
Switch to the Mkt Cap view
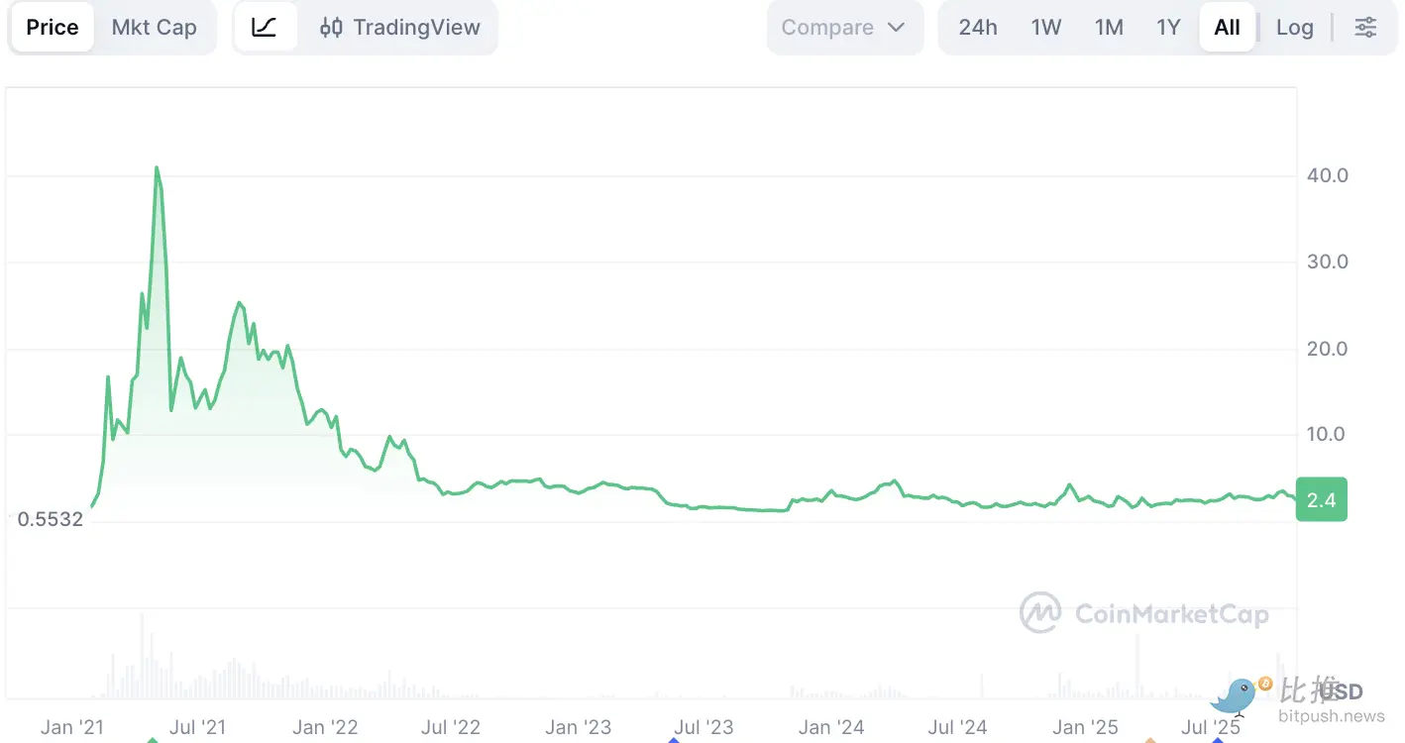(154, 27)
